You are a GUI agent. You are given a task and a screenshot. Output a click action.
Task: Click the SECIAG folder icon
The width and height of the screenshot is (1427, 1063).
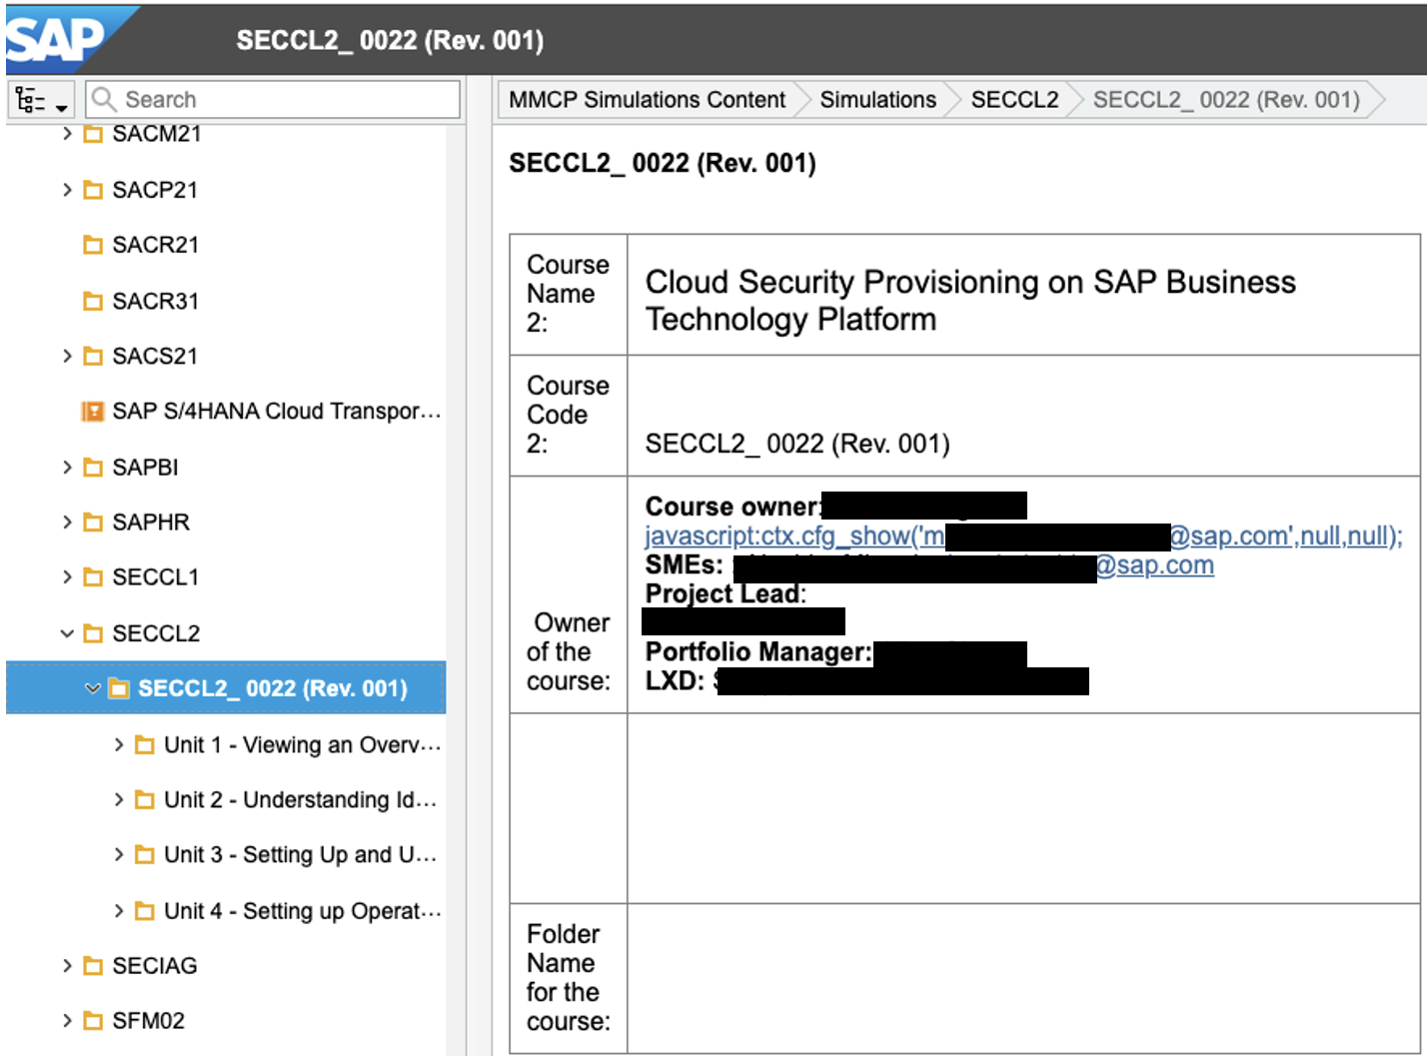pos(93,965)
